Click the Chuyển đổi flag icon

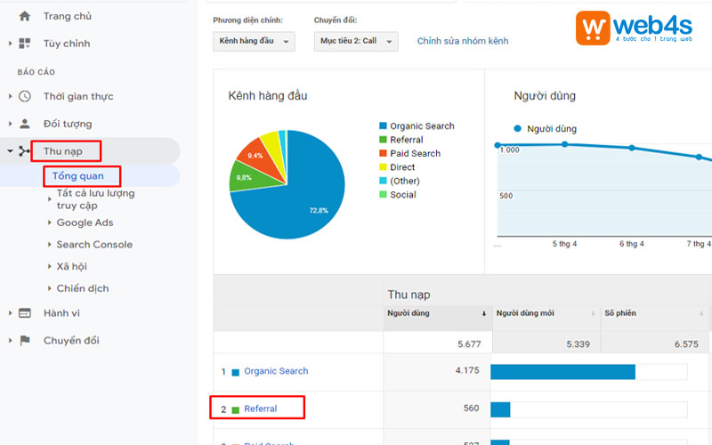(x=25, y=340)
